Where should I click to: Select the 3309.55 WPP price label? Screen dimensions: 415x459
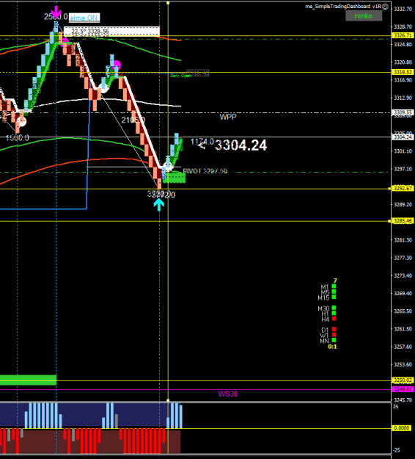[403, 112]
